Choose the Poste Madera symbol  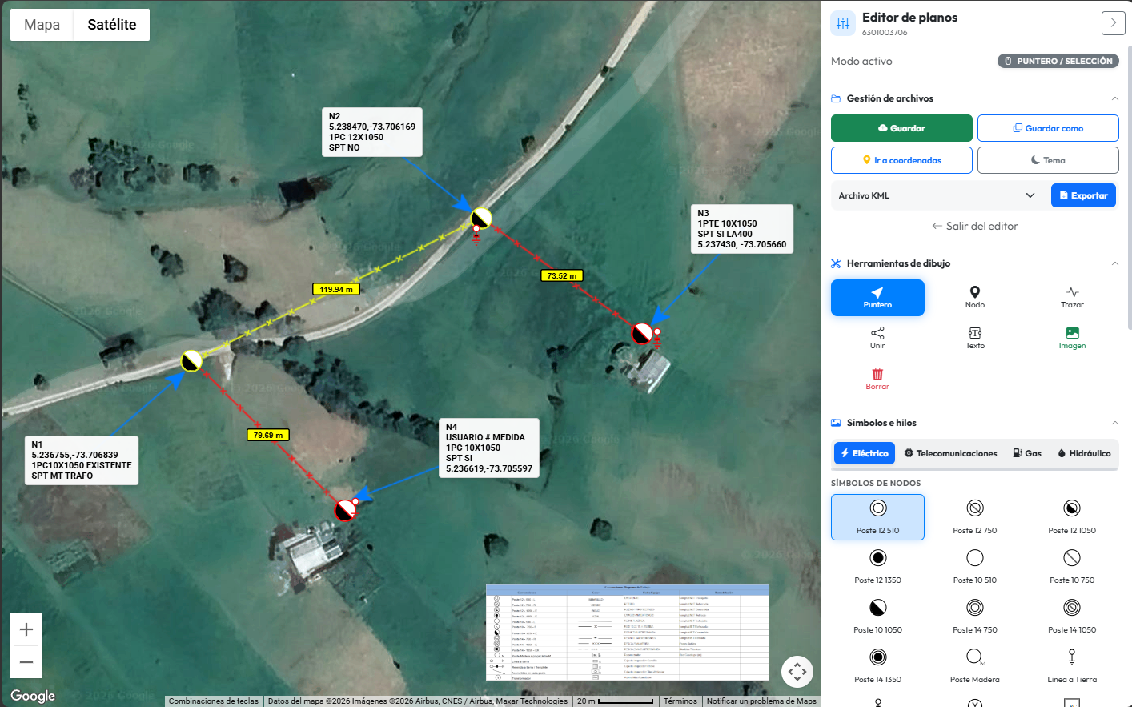click(974, 666)
